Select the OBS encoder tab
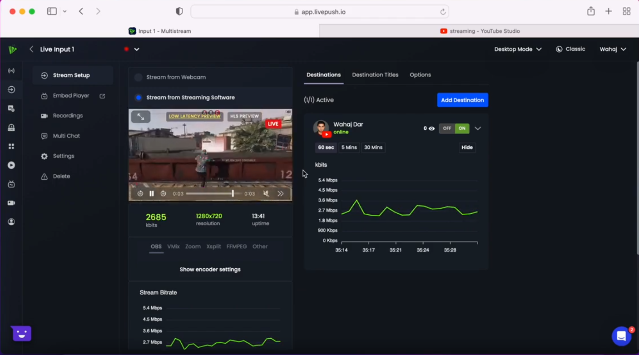This screenshot has height=355, width=639. (x=156, y=247)
